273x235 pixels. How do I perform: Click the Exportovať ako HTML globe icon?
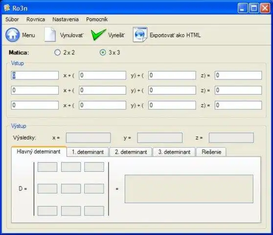(140, 35)
